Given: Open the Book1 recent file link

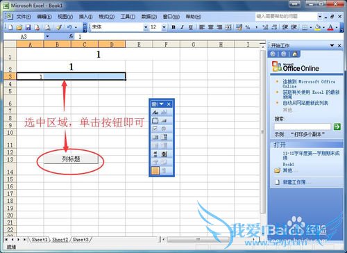Looking at the screenshot, I should point(288,164).
